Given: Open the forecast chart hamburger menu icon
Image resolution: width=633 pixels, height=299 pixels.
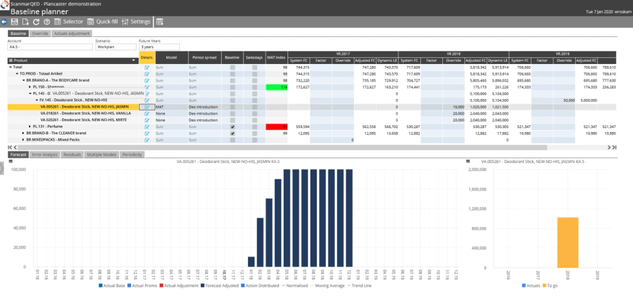Looking at the screenshot, I should pos(11,161).
